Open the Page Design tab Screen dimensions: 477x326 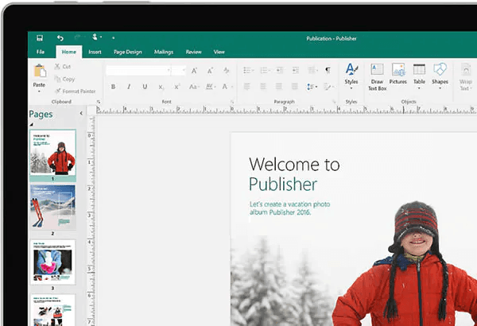[128, 52]
